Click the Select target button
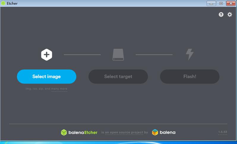This screenshot has height=144, width=237. [118, 77]
